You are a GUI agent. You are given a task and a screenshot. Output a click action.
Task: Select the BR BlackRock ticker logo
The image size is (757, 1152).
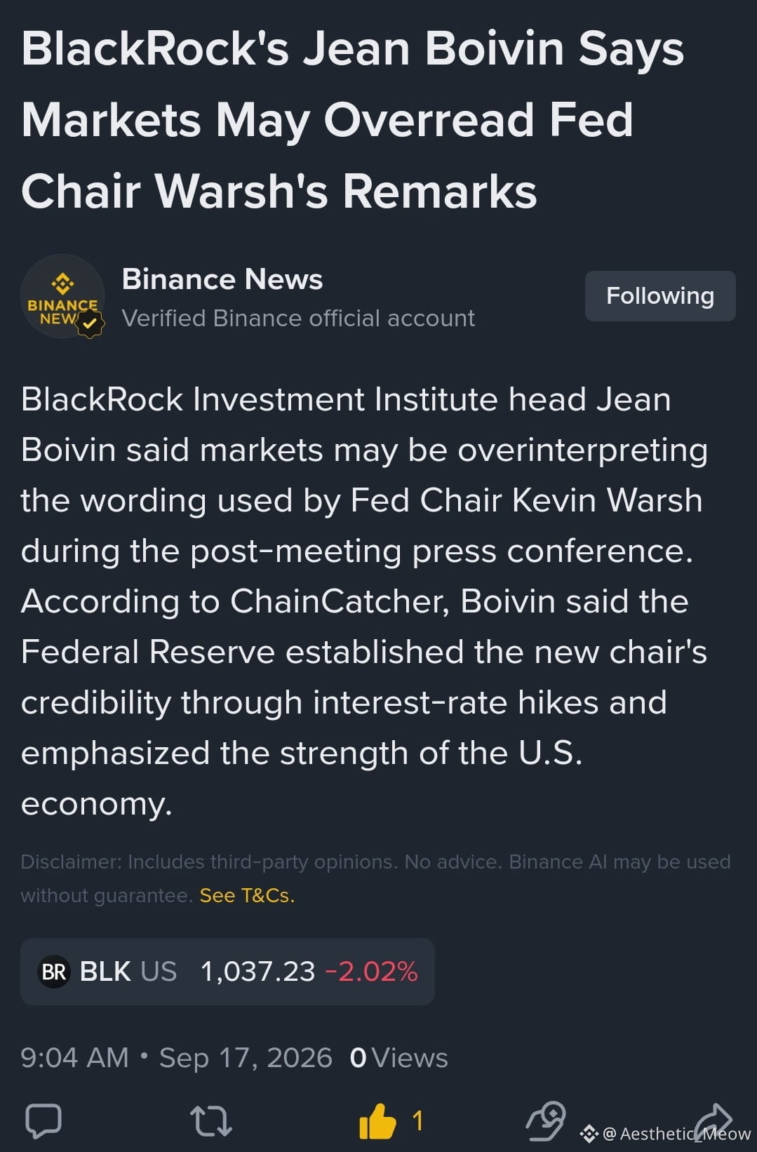[53, 972]
